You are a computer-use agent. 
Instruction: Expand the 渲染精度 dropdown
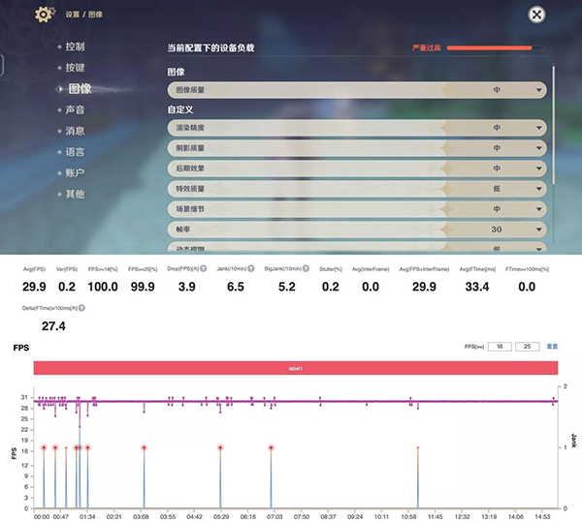(539, 128)
